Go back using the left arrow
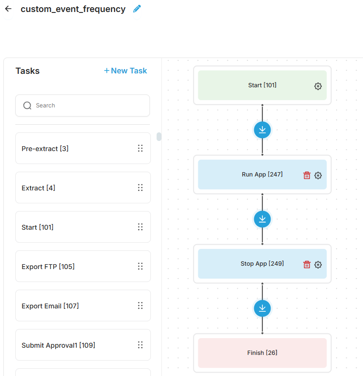Viewport: 363px width, 376px height. point(9,9)
